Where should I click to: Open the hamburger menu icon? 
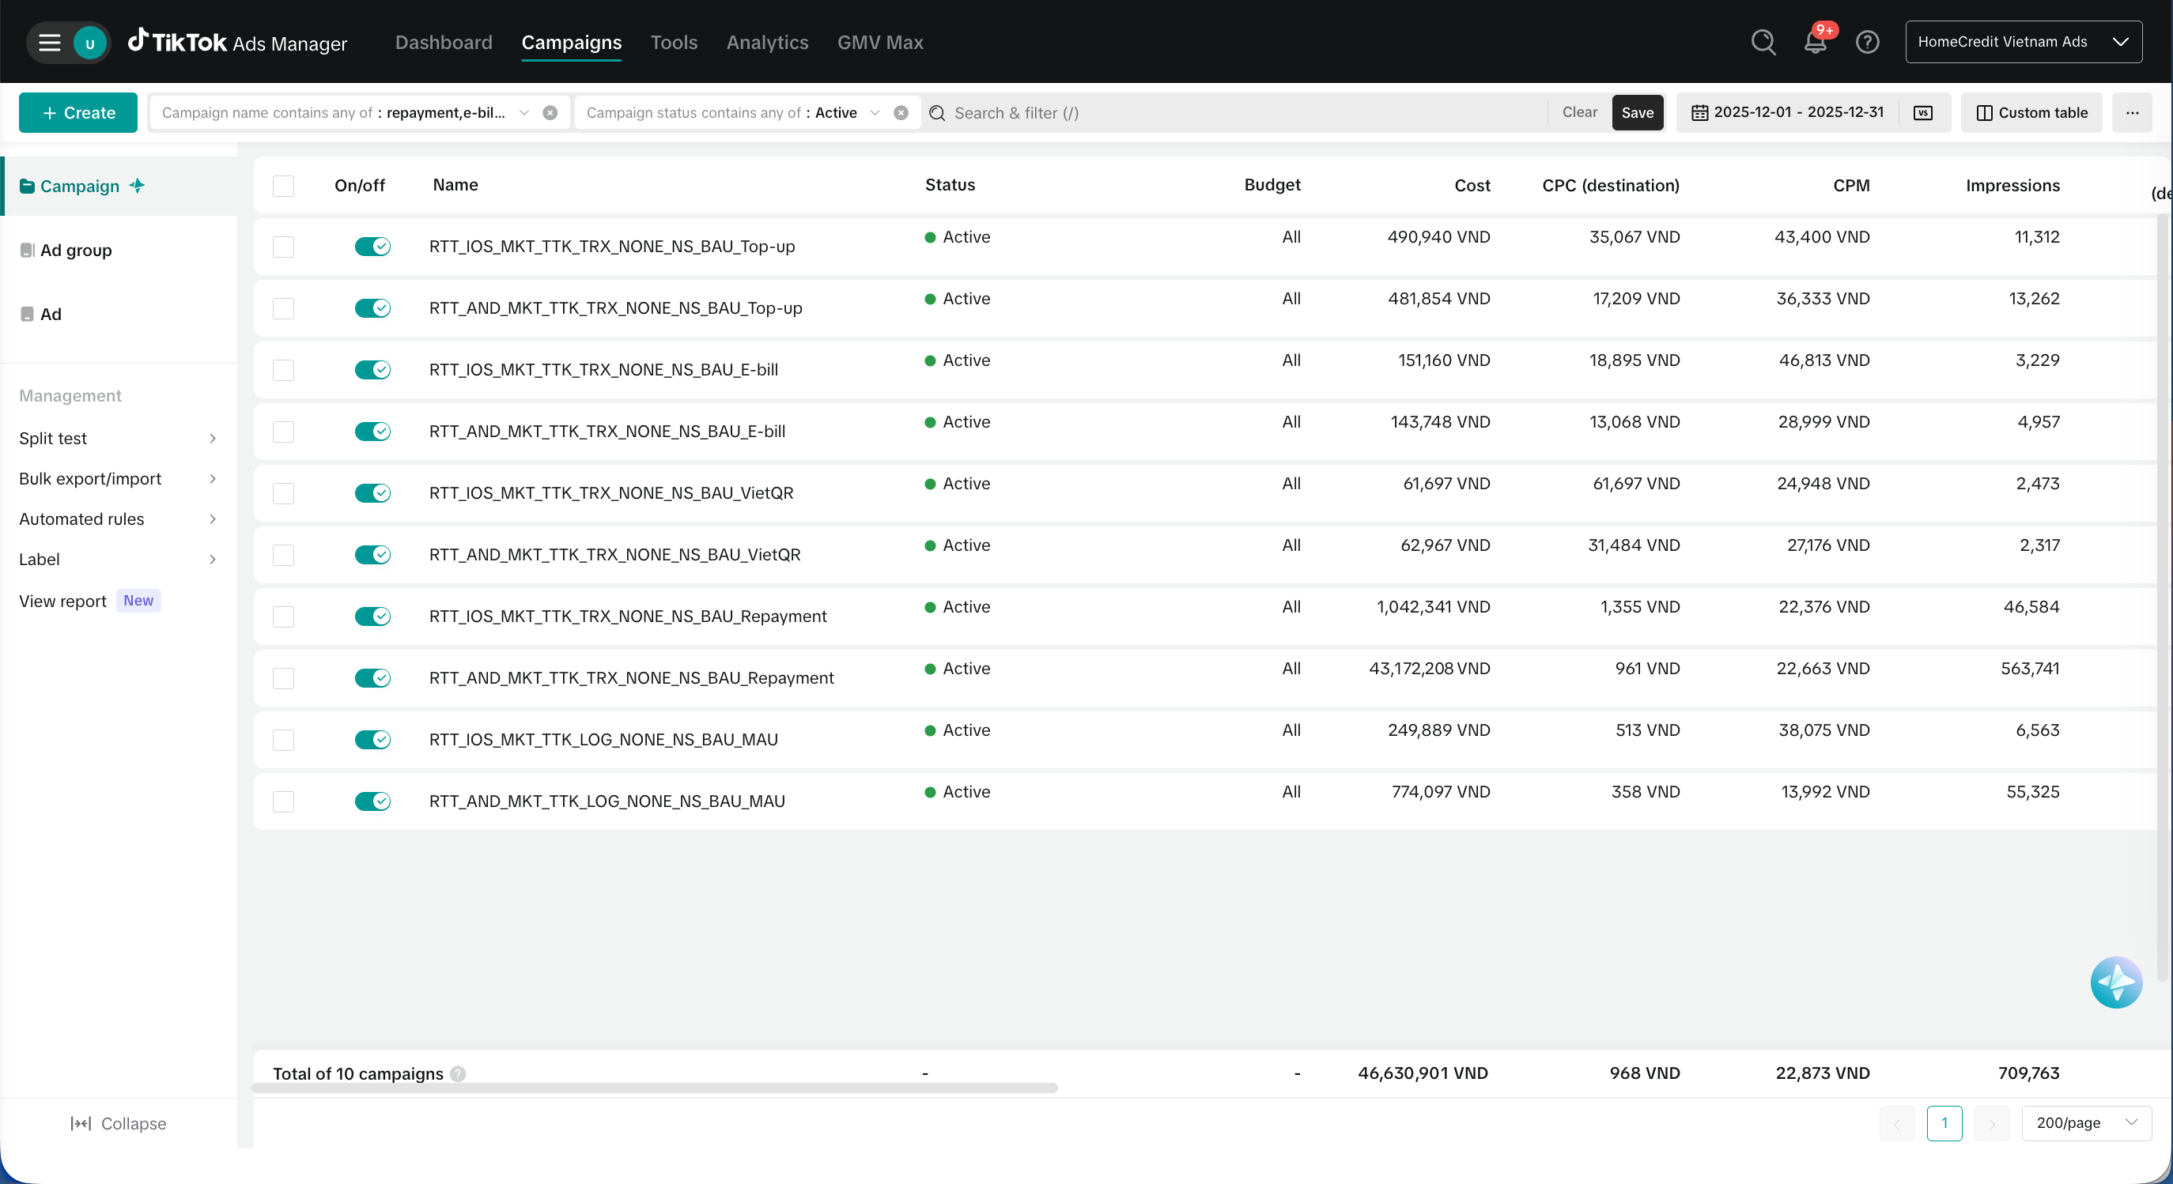tap(50, 42)
